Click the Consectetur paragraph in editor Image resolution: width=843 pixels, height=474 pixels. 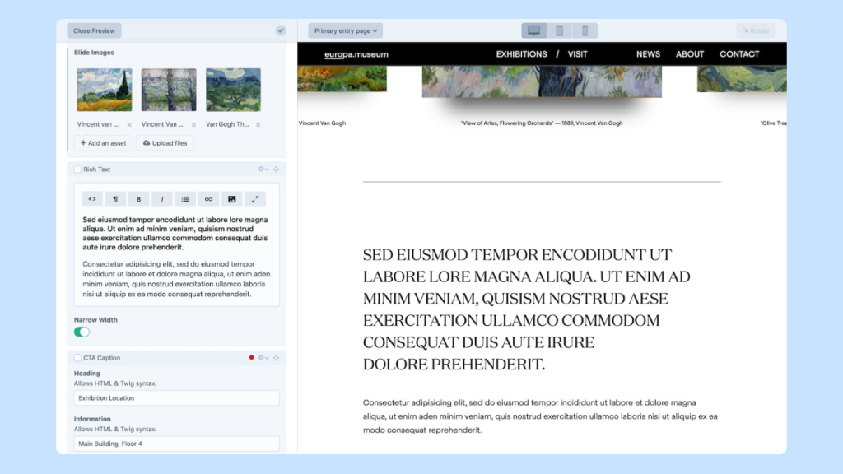coord(176,279)
